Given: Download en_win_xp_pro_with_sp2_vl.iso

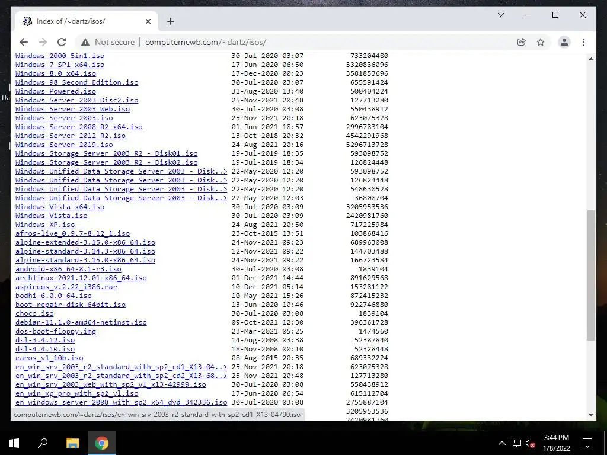Looking at the screenshot, I should tap(76, 394).
